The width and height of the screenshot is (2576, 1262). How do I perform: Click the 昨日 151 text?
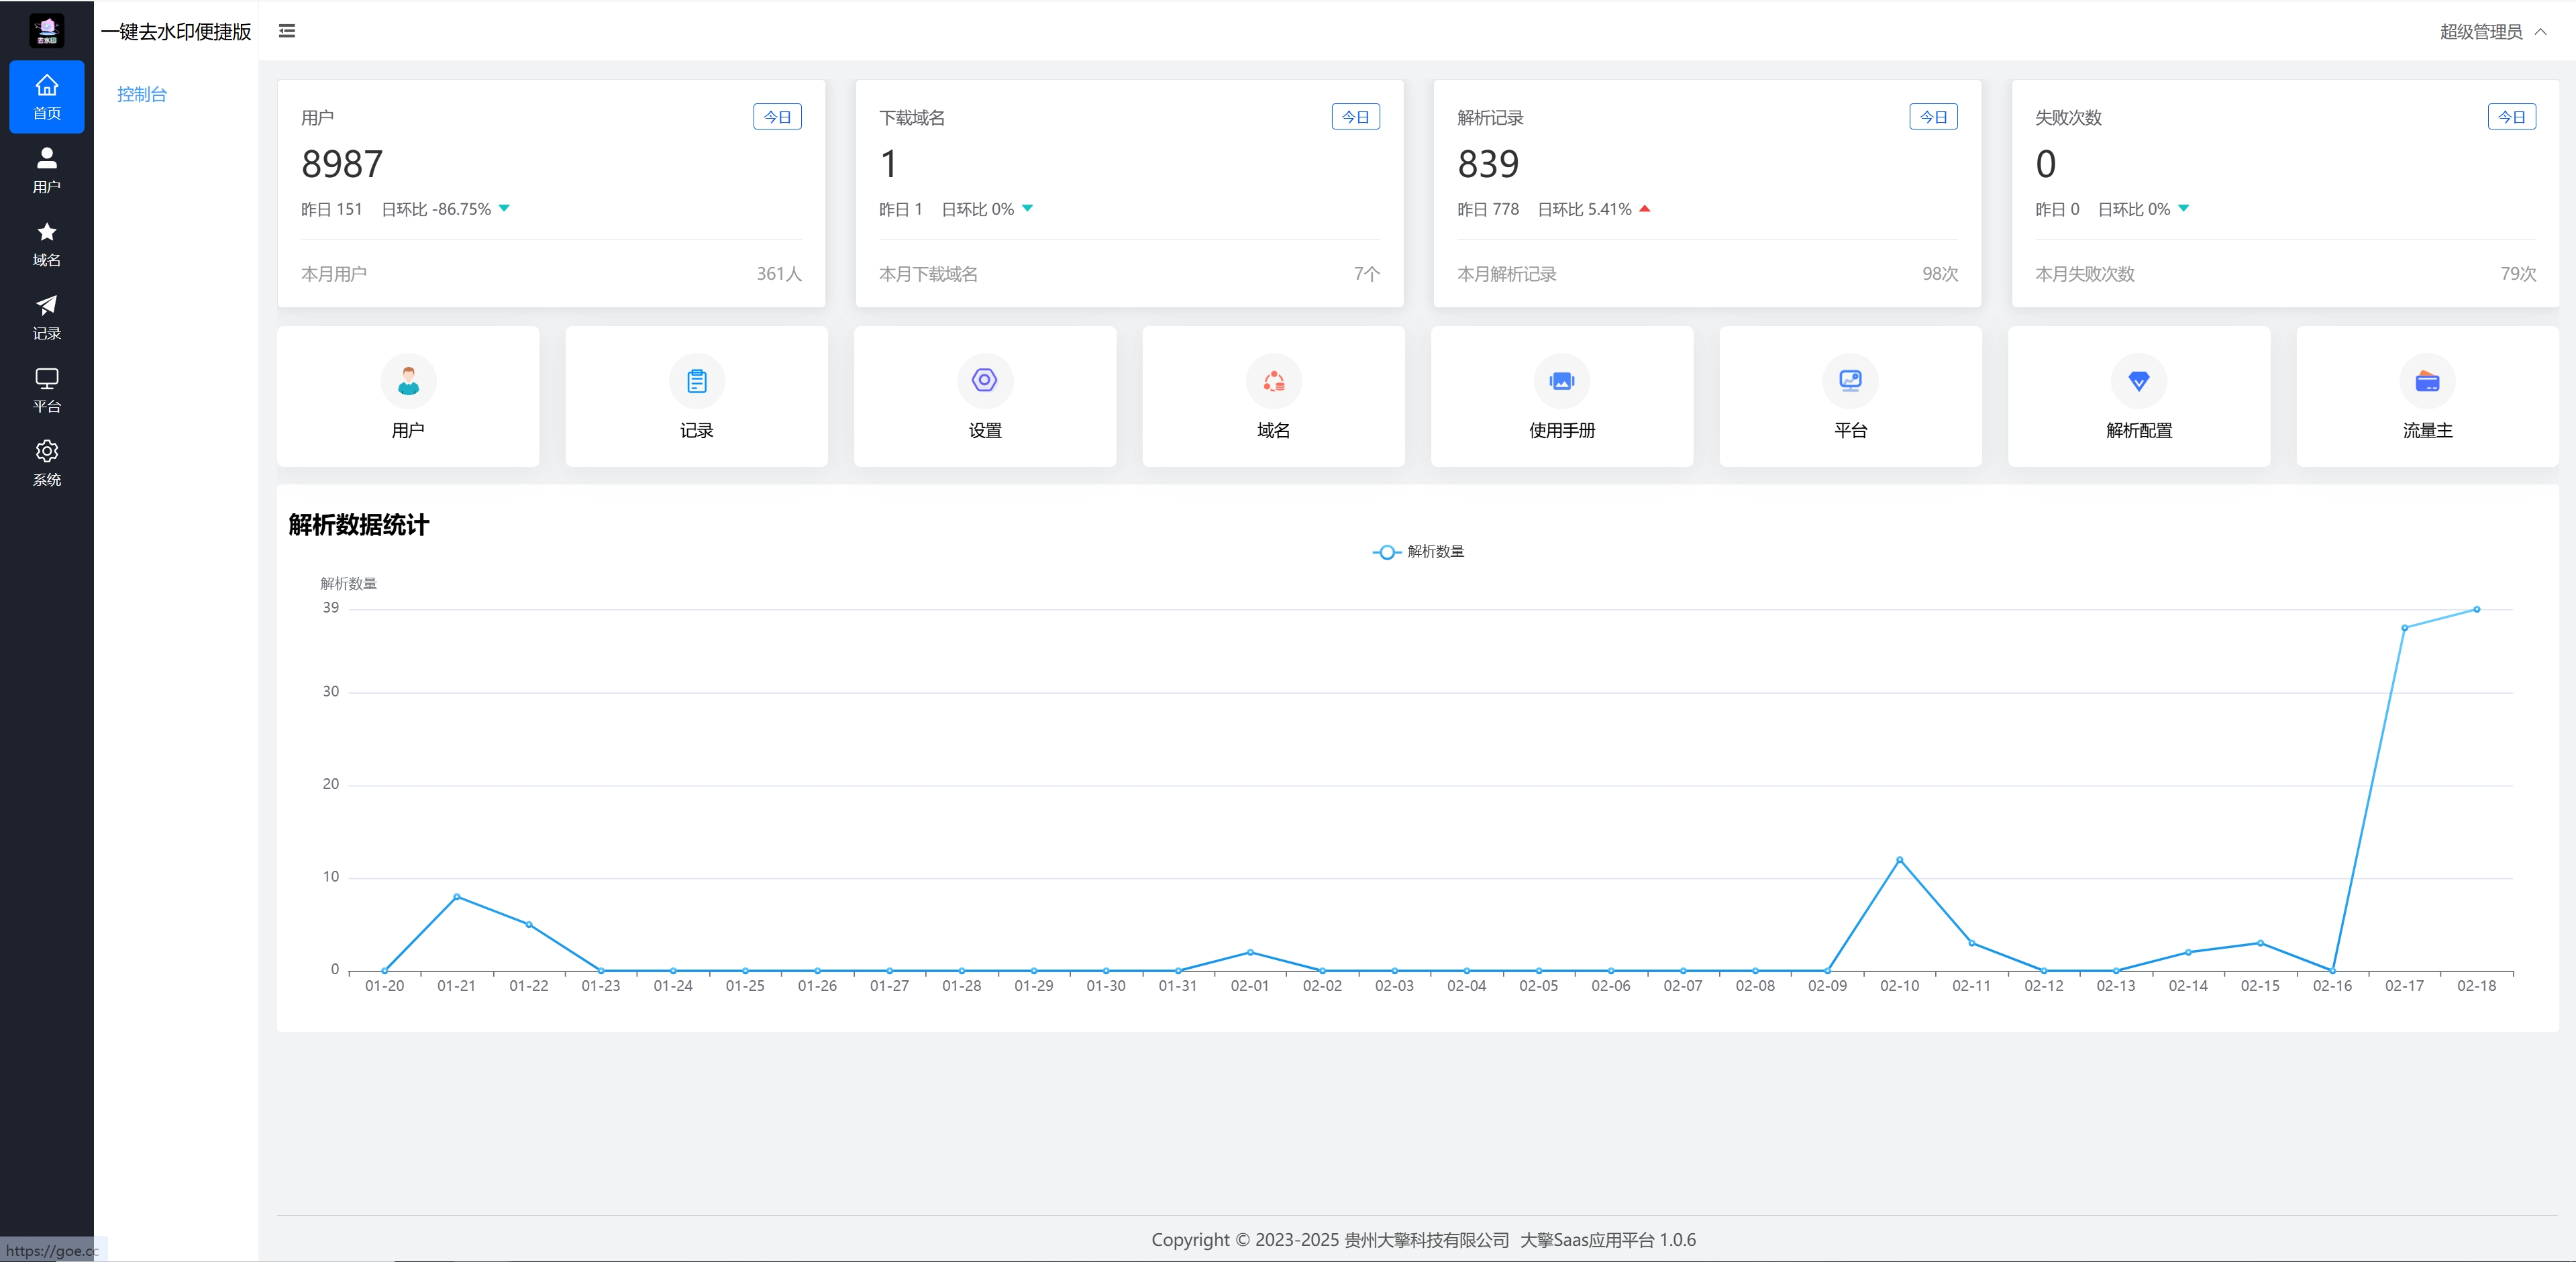(332, 209)
